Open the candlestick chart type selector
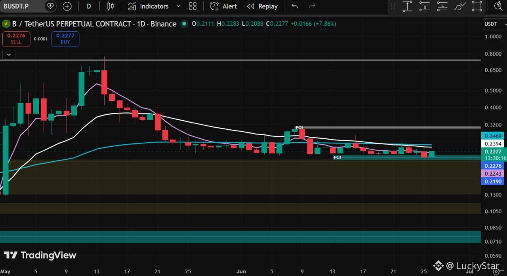 coord(111,6)
